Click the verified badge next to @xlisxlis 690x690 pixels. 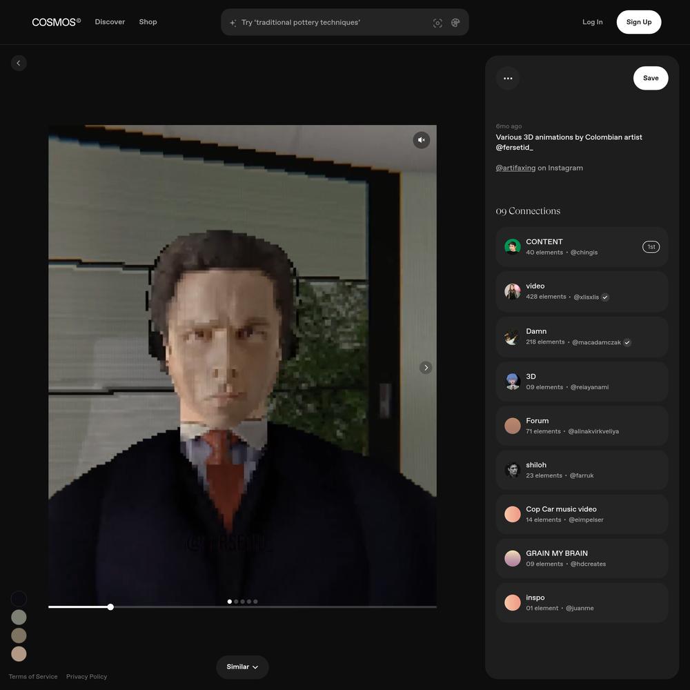[x=605, y=297]
